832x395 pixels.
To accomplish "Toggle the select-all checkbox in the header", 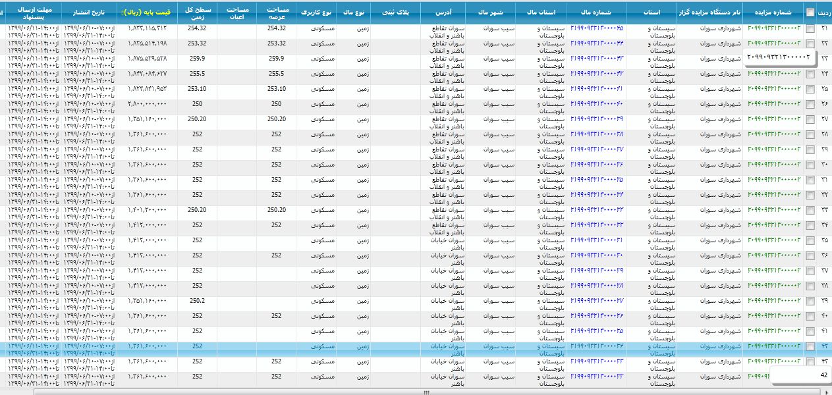I will 810,12.
